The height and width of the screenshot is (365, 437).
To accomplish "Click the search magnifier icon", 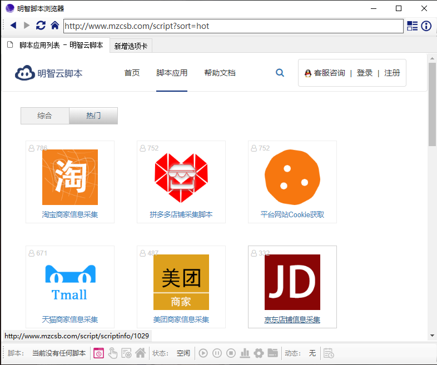I will [x=280, y=73].
